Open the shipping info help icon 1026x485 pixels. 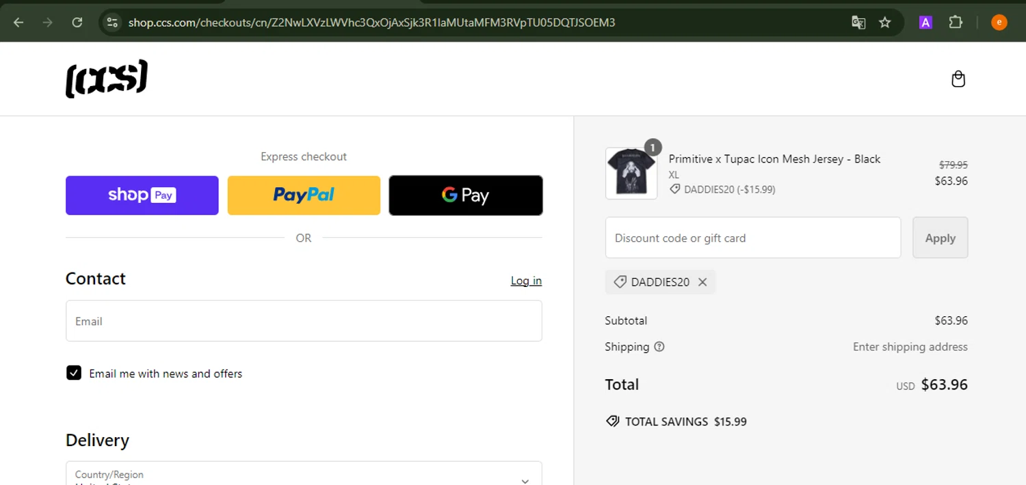(659, 347)
